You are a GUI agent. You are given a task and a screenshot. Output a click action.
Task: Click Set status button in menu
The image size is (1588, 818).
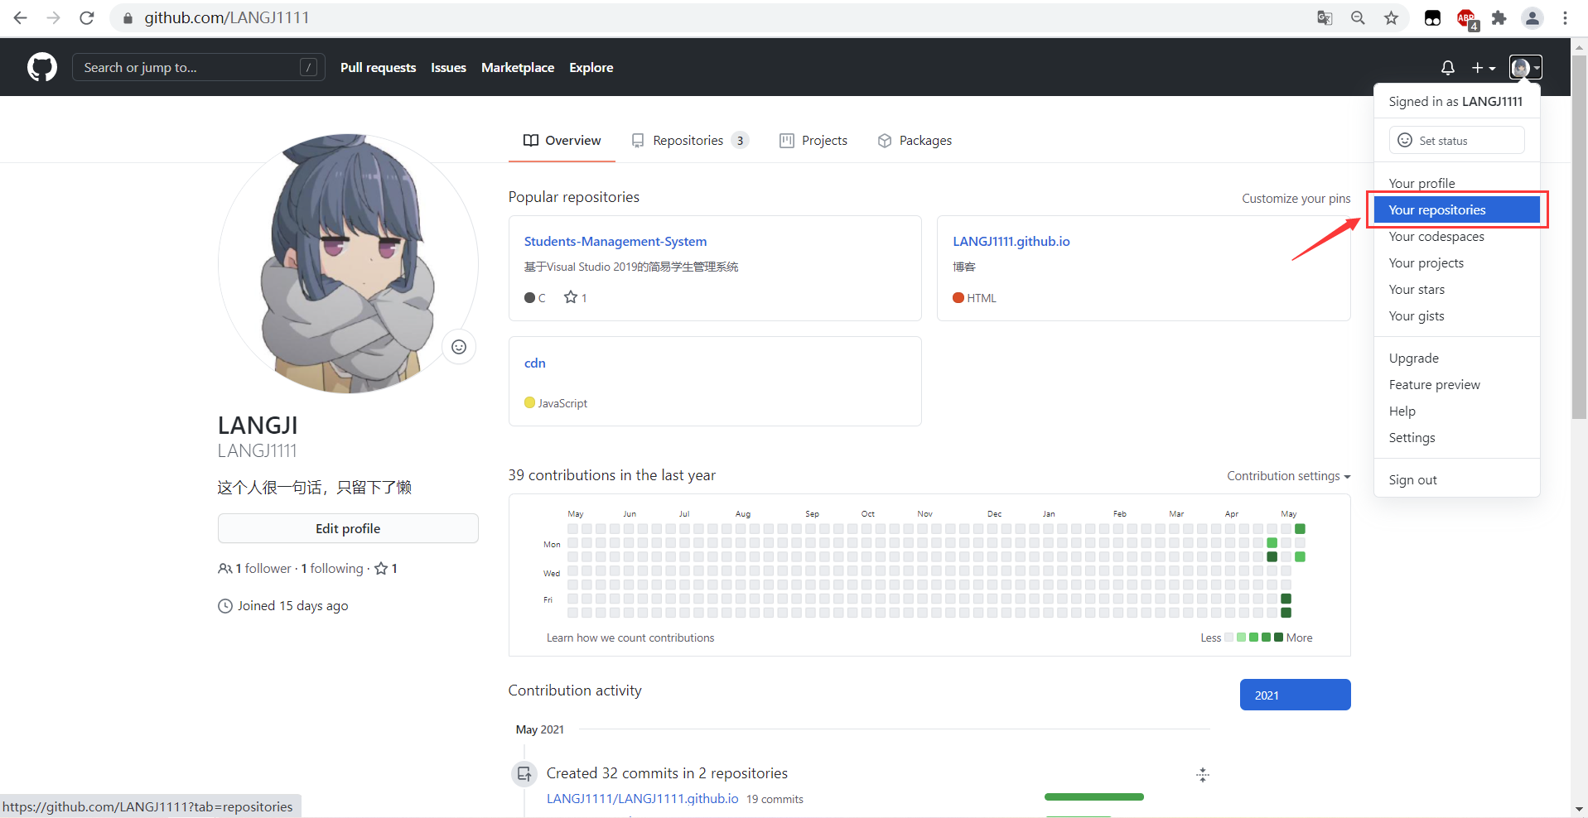coord(1456,140)
